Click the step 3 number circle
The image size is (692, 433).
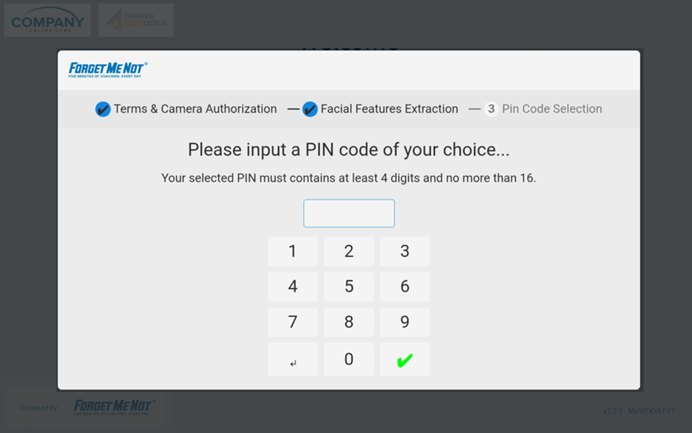(491, 109)
